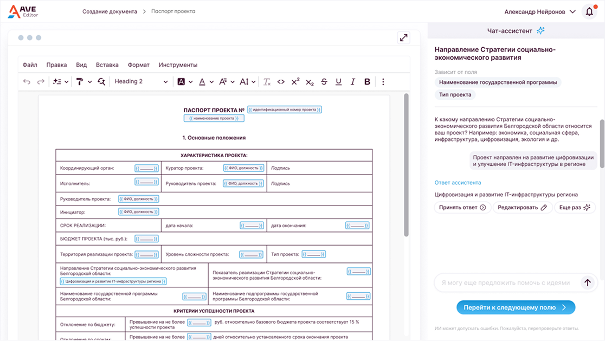
Task: Click Перейти к следующему полю button
Action: click(x=515, y=307)
